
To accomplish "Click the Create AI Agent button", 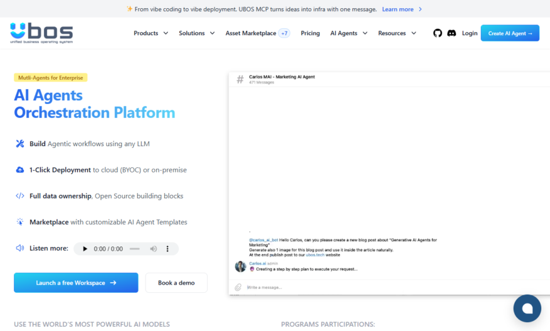I will [510, 33].
